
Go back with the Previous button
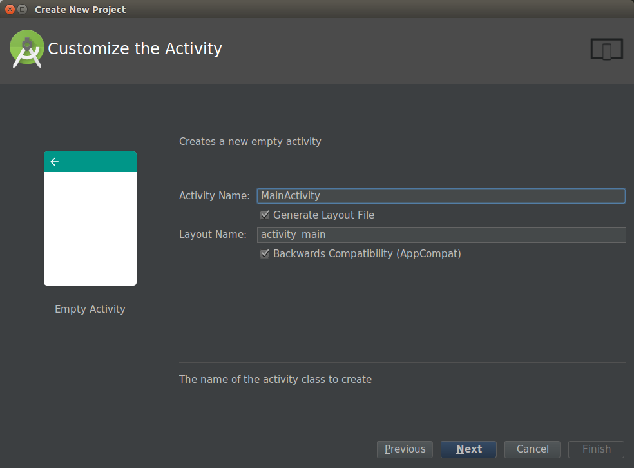[405, 449]
